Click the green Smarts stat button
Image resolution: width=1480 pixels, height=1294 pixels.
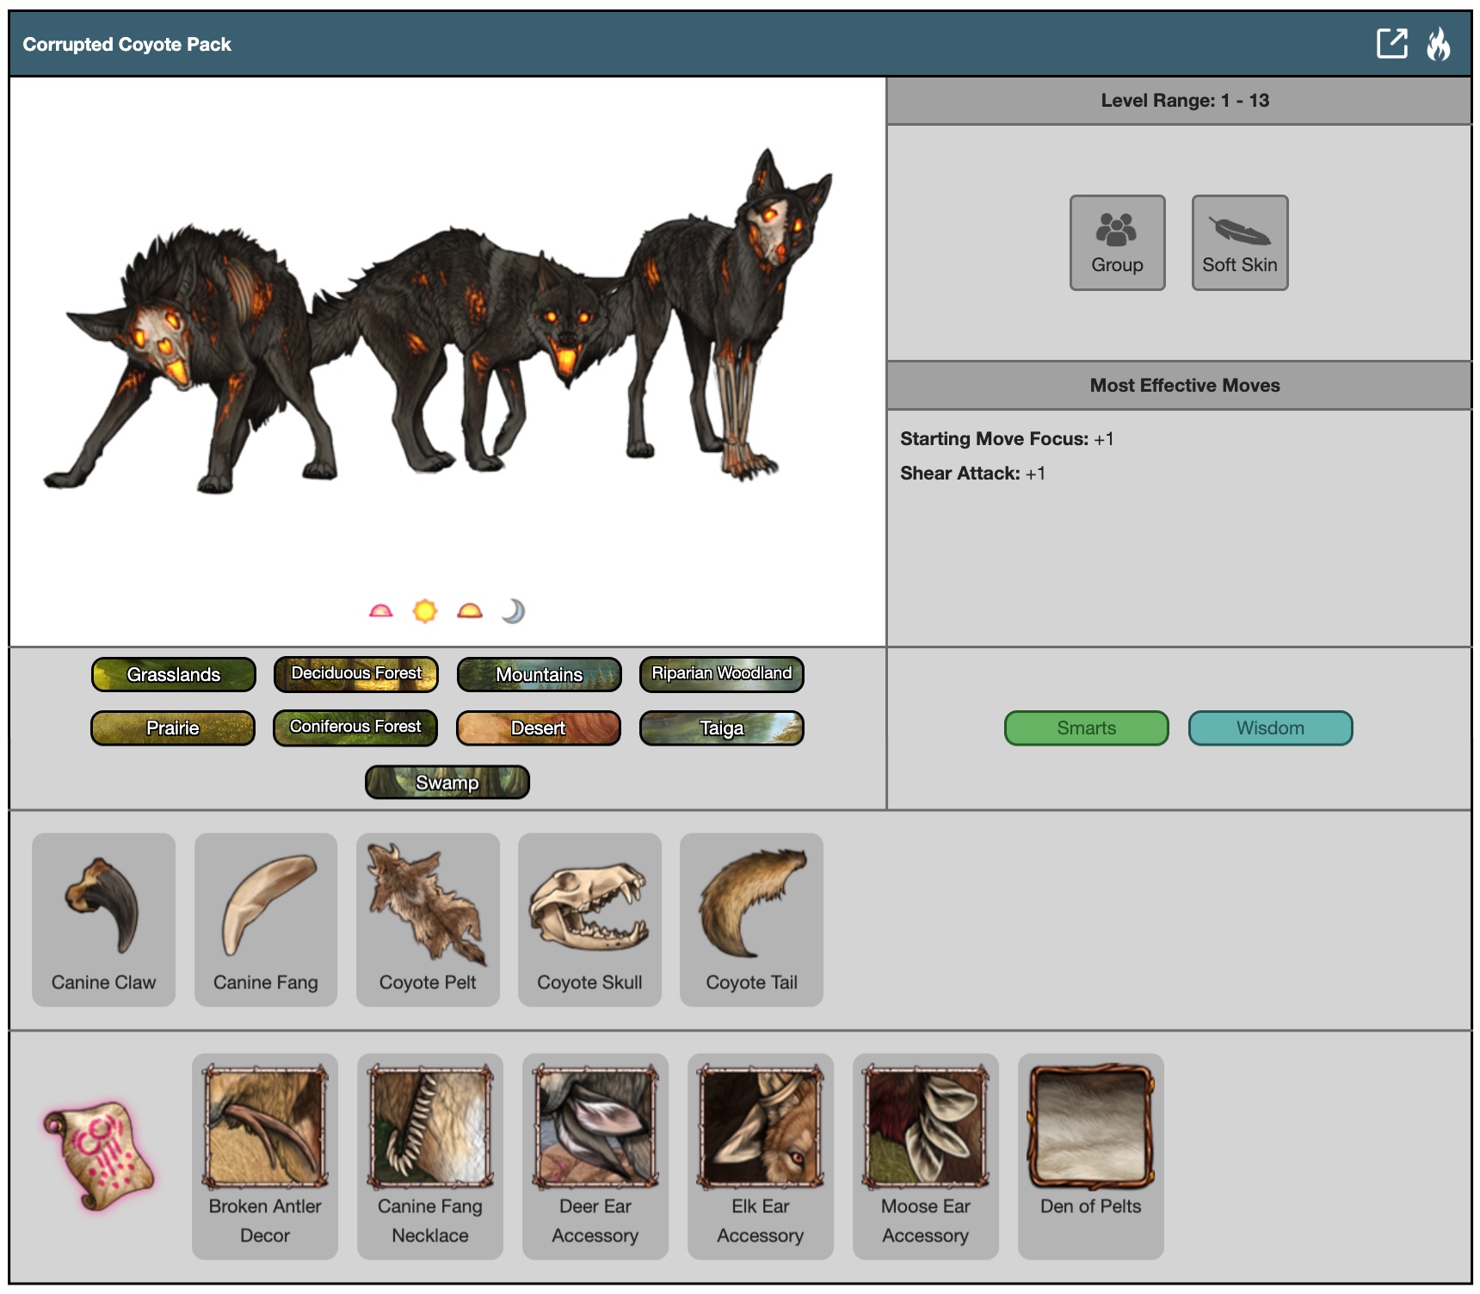point(1086,728)
